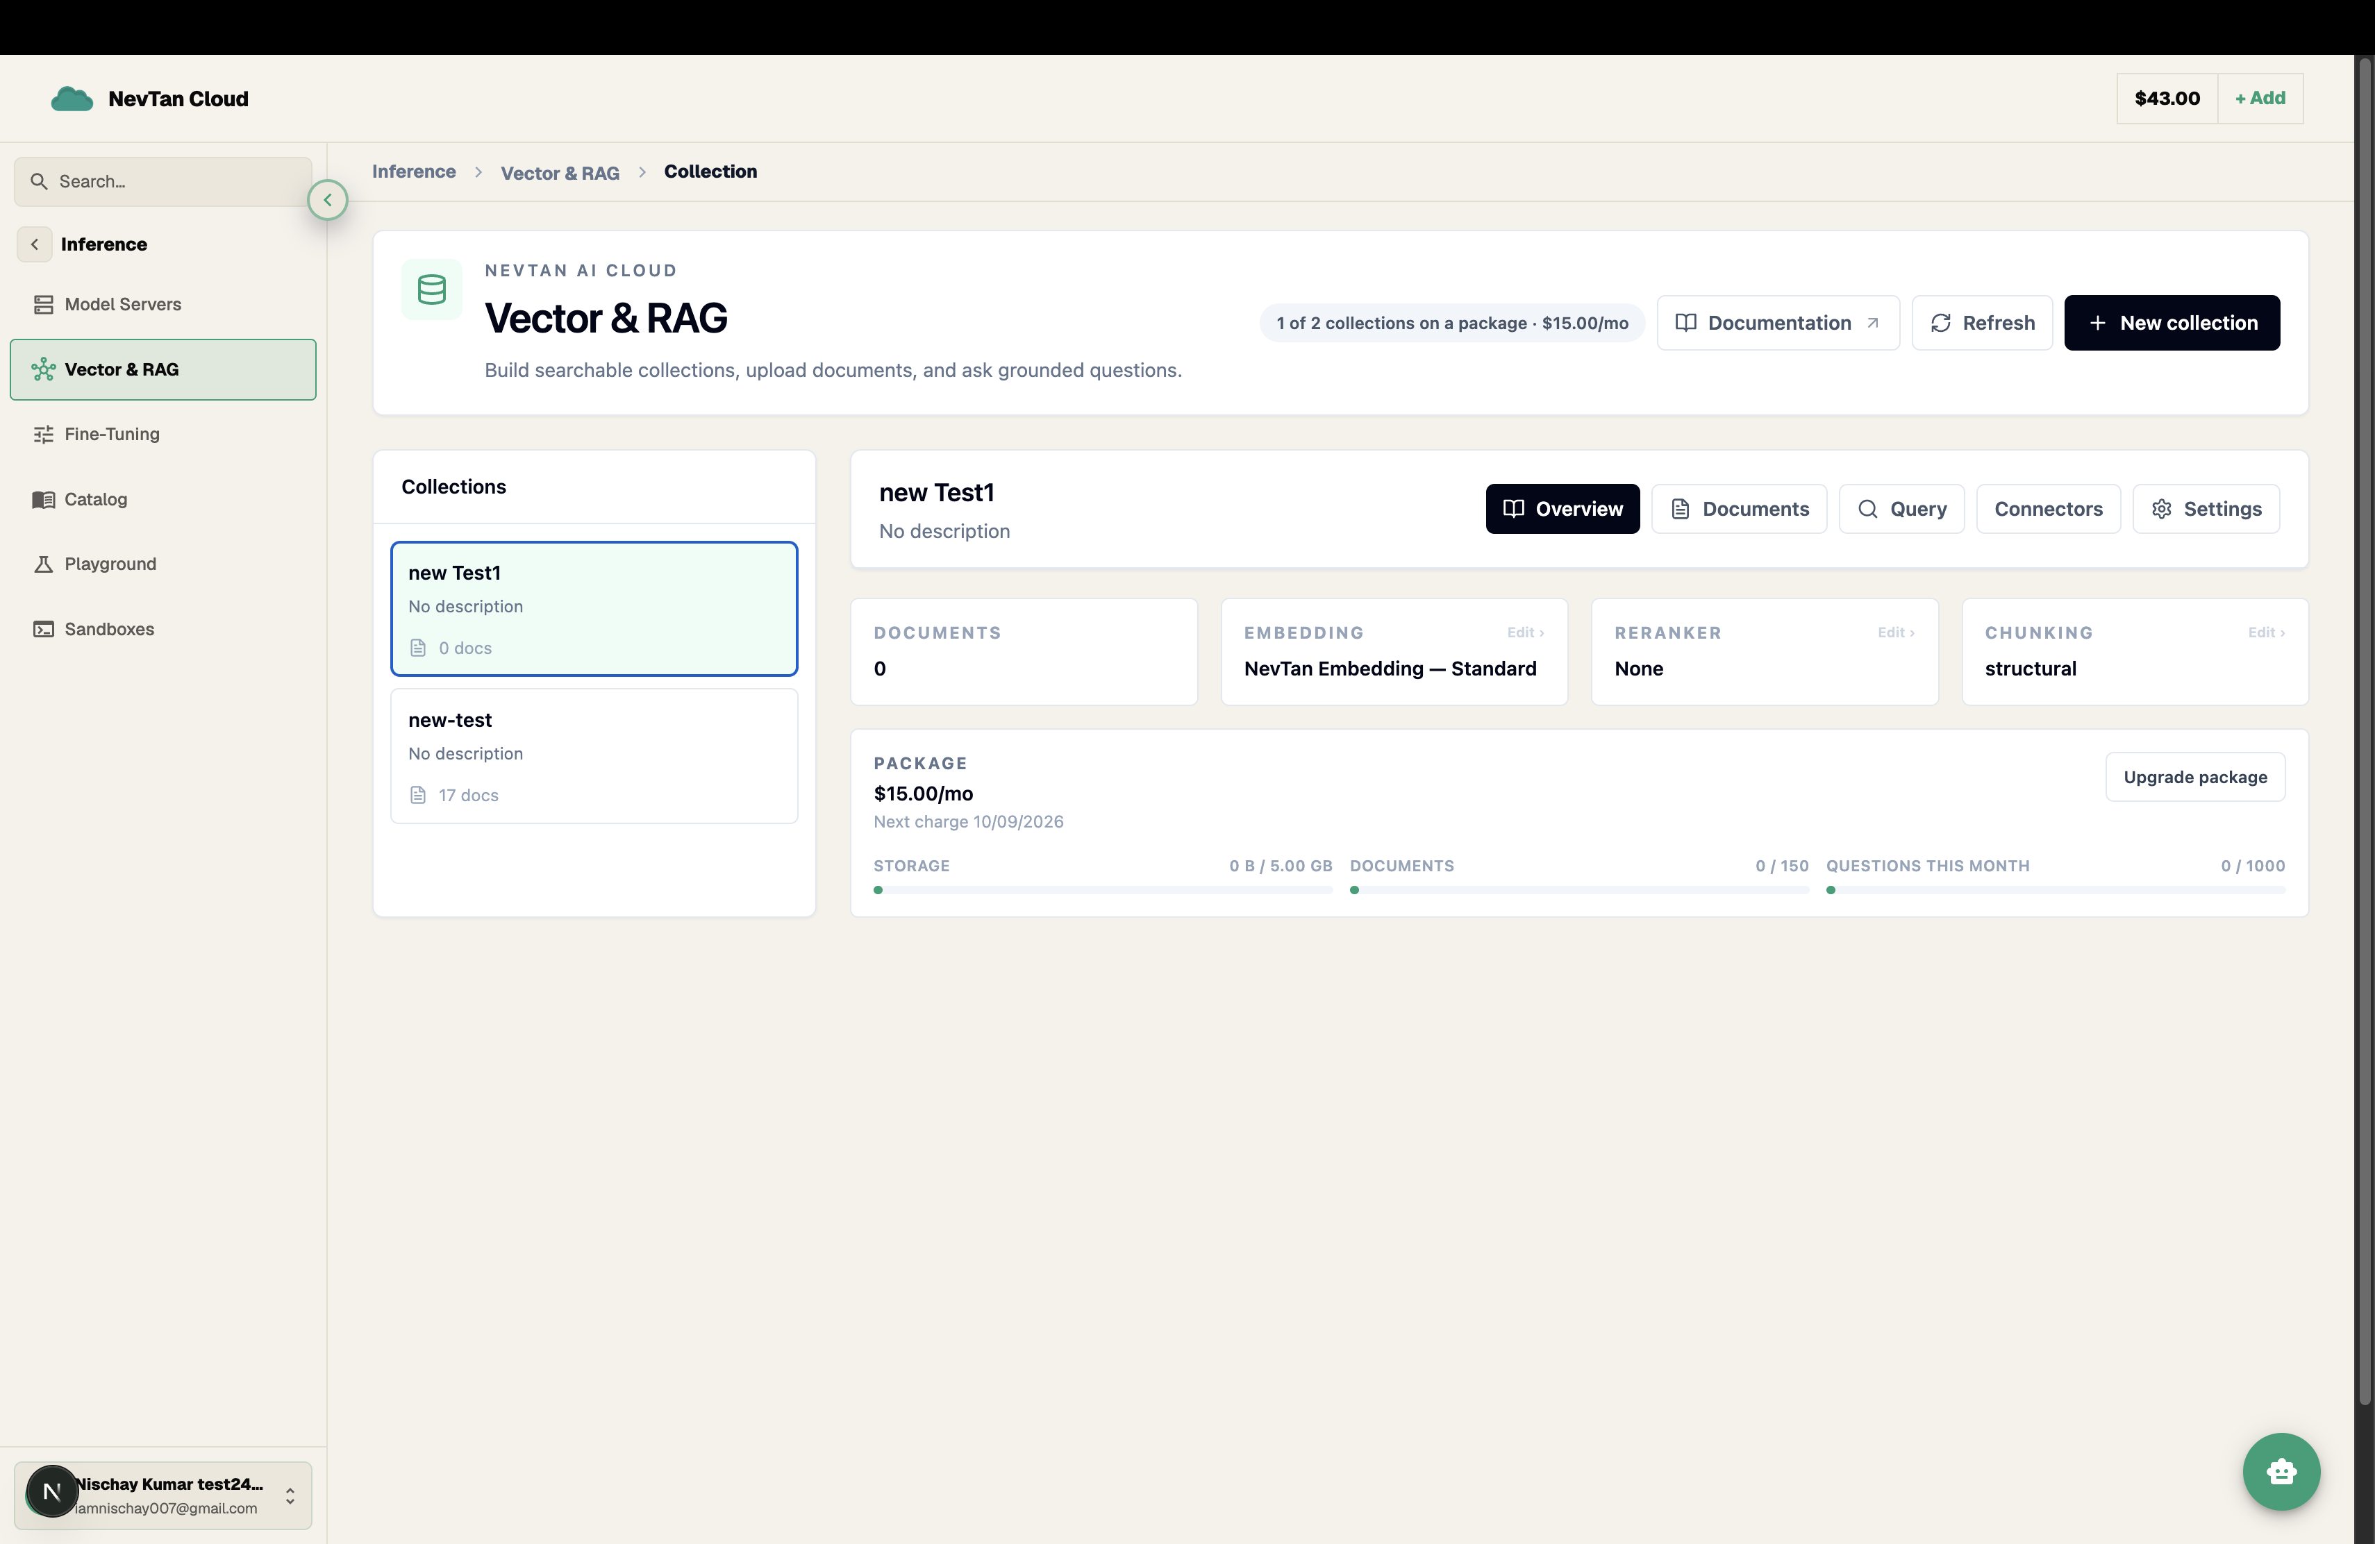Select Vector & RAG in the sidebar
Viewport: 2375px width, 1544px height.
(x=162, y=369)
